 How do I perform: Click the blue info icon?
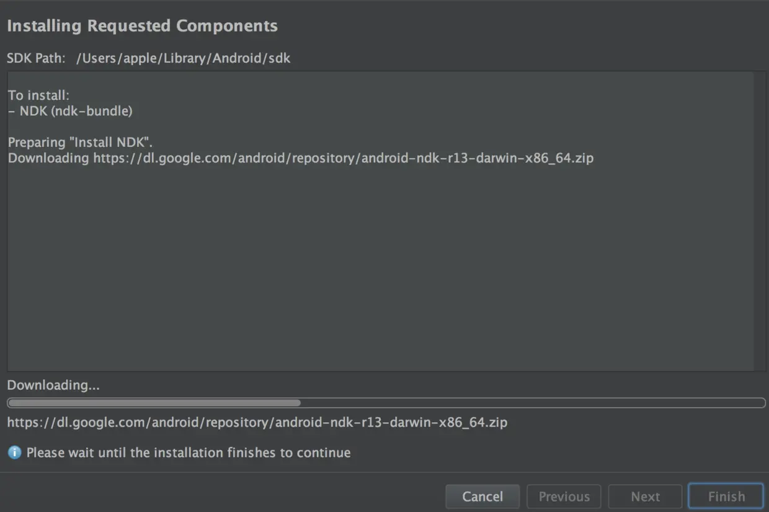14,452
